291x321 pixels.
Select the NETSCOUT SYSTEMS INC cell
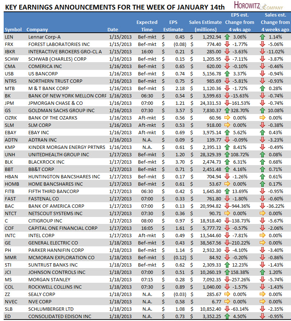55,214
